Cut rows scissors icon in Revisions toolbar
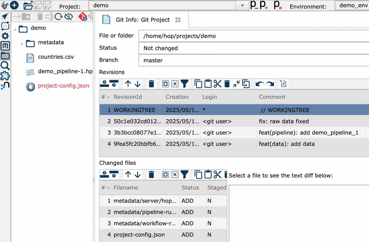This screenshot has height=242, width=369. point(217,83)
